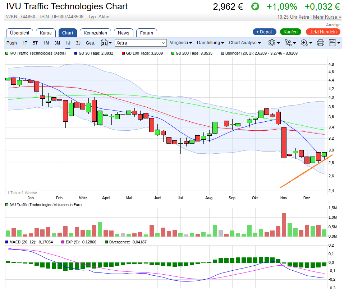Click the ISIN: DE0007448508 text
Image resolution: width=344 pixels, height=289 pixels.
coord(62,17)
